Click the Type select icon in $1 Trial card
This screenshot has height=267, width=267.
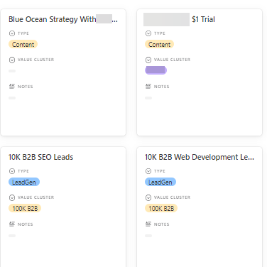[x=148, y=33]
